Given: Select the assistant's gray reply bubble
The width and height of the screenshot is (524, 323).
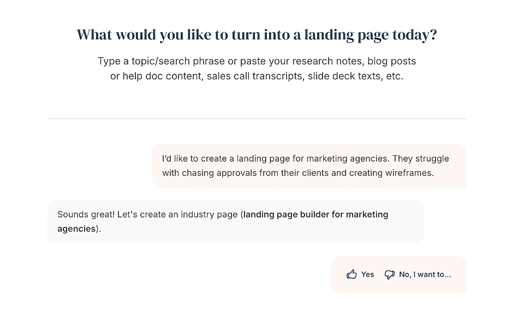Looking at the screenshot, I should 235,221.
